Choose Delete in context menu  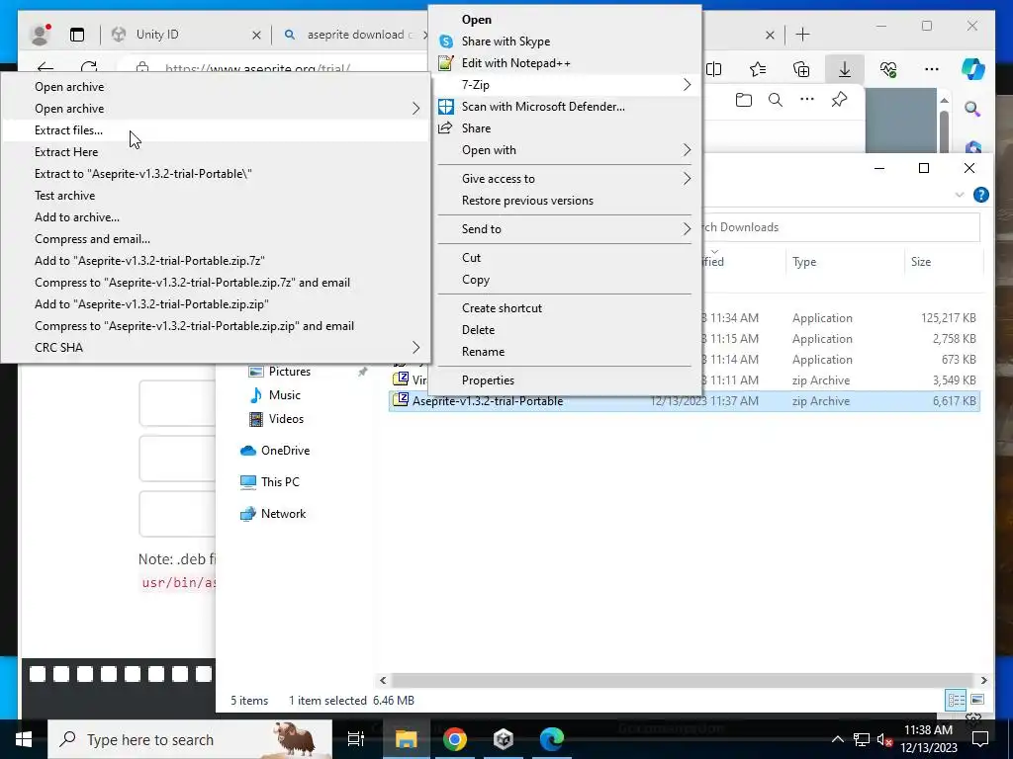coord(478,330)
